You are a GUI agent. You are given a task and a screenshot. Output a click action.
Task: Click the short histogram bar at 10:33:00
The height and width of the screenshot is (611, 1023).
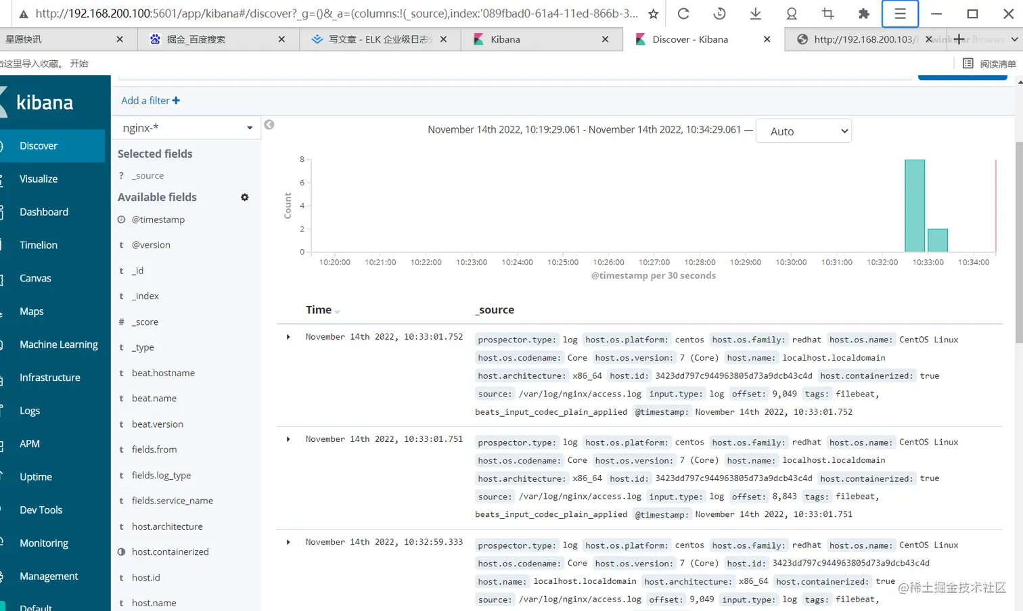point(938,240)
